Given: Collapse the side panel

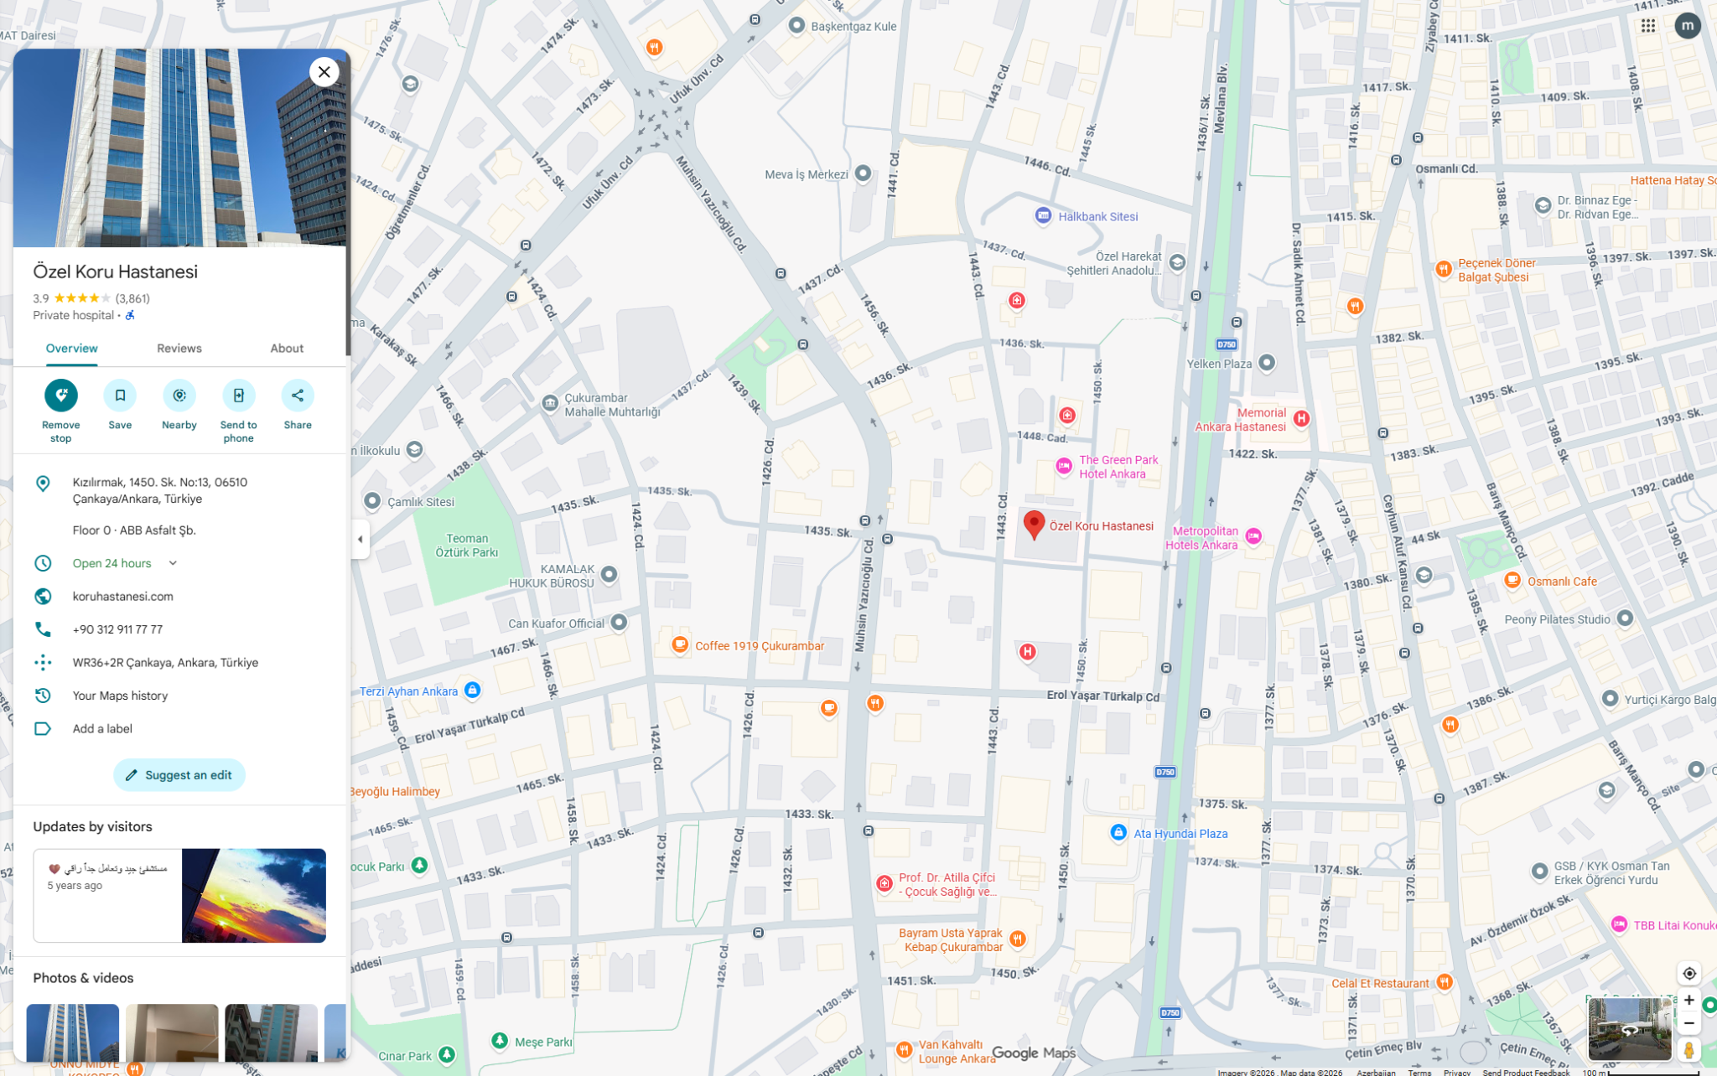Looking at the screenshot, I should (x=360, y=539).
